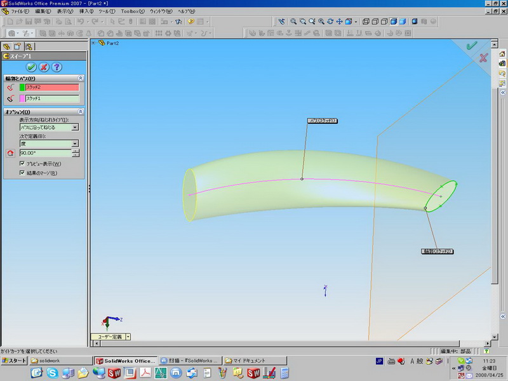This screenshot has width=508, height=381.
Task: Increase twist angle with the spinner up arrow
Action: tap(76, 151)
